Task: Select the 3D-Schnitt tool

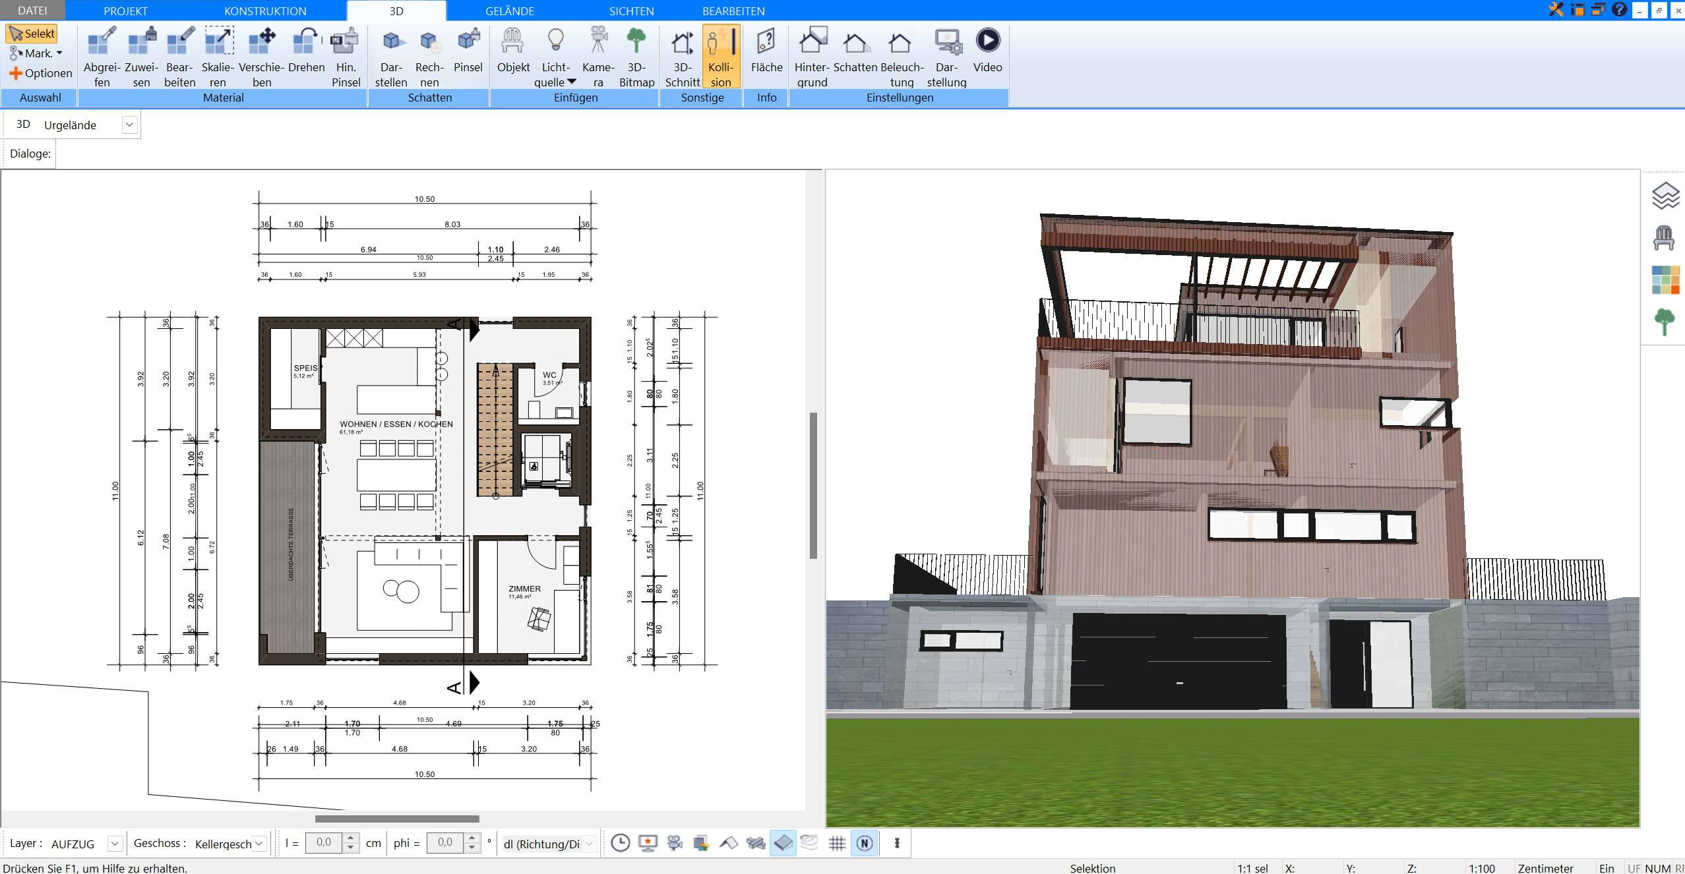Action: coord(682,55)
